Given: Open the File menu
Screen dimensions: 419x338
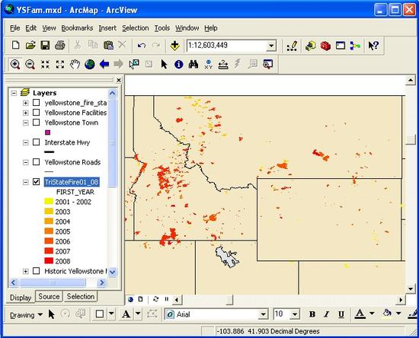Looking at the screenshot, I should pos(14,28).
